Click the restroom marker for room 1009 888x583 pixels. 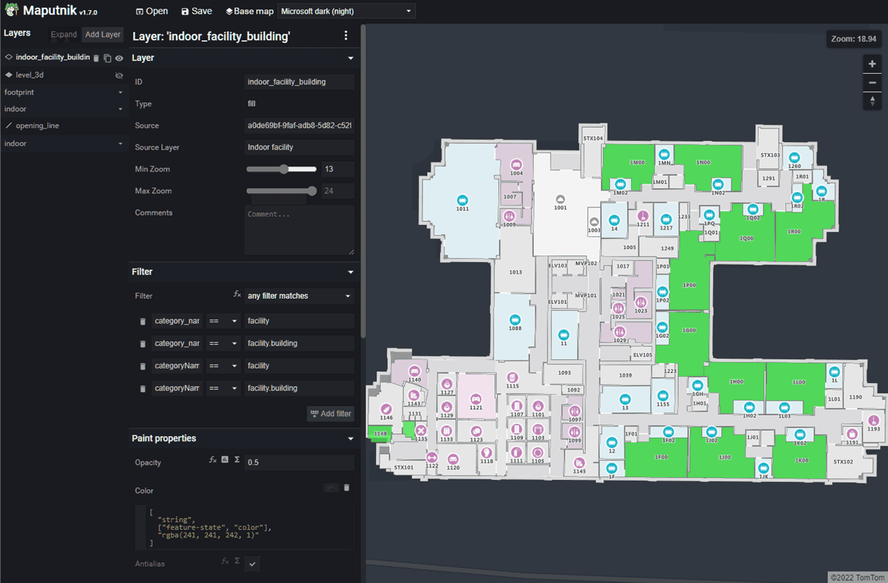(x=509, y=216)
